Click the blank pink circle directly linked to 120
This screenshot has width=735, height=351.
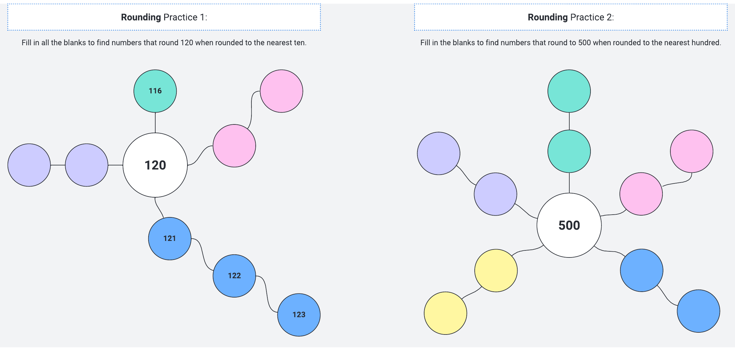234,146
